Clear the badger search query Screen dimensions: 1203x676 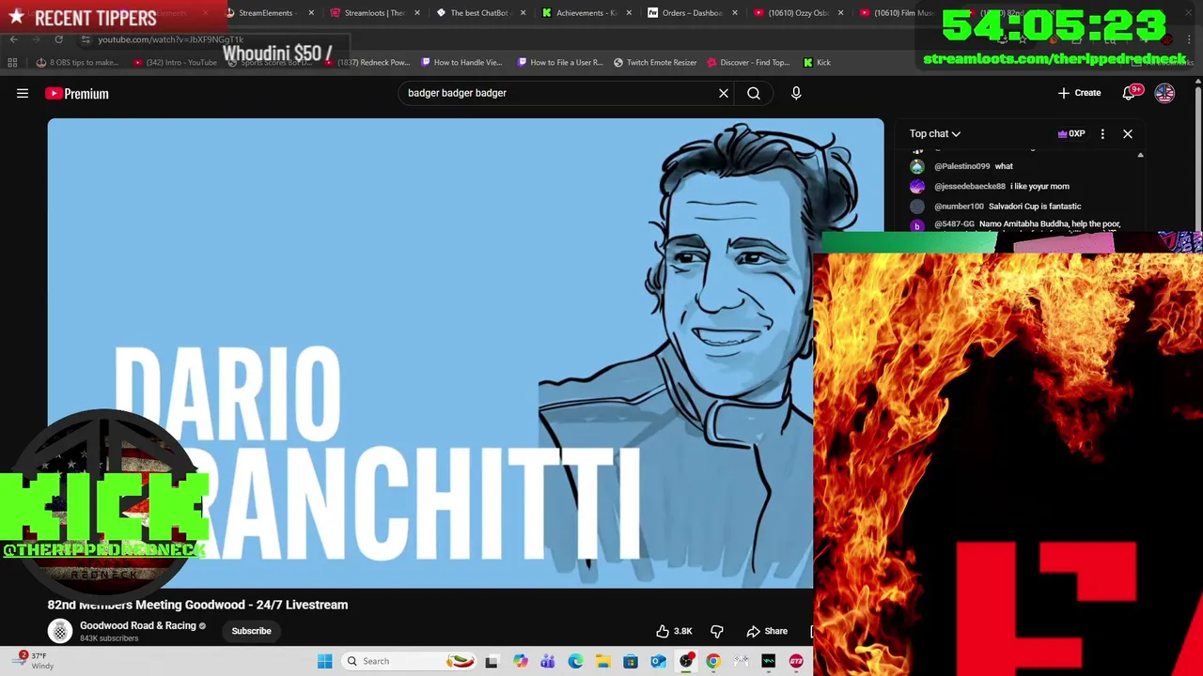click(x=724, y=93)
